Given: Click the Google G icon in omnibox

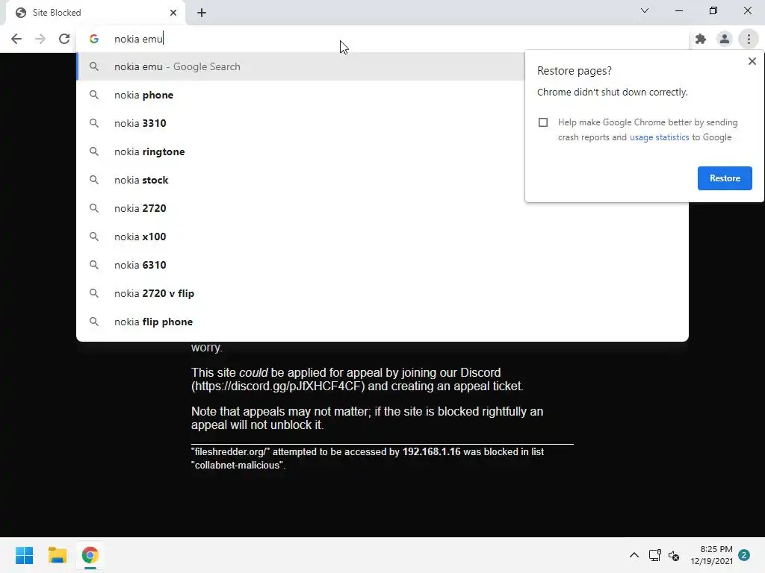Looking at the screenshot, I should (93, 39).
